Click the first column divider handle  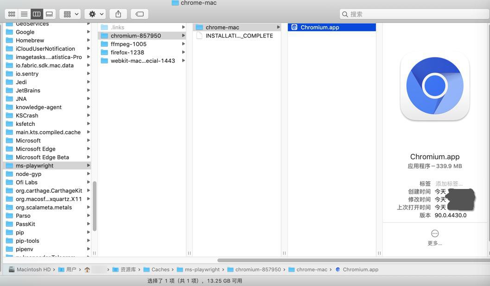[95, 253]
